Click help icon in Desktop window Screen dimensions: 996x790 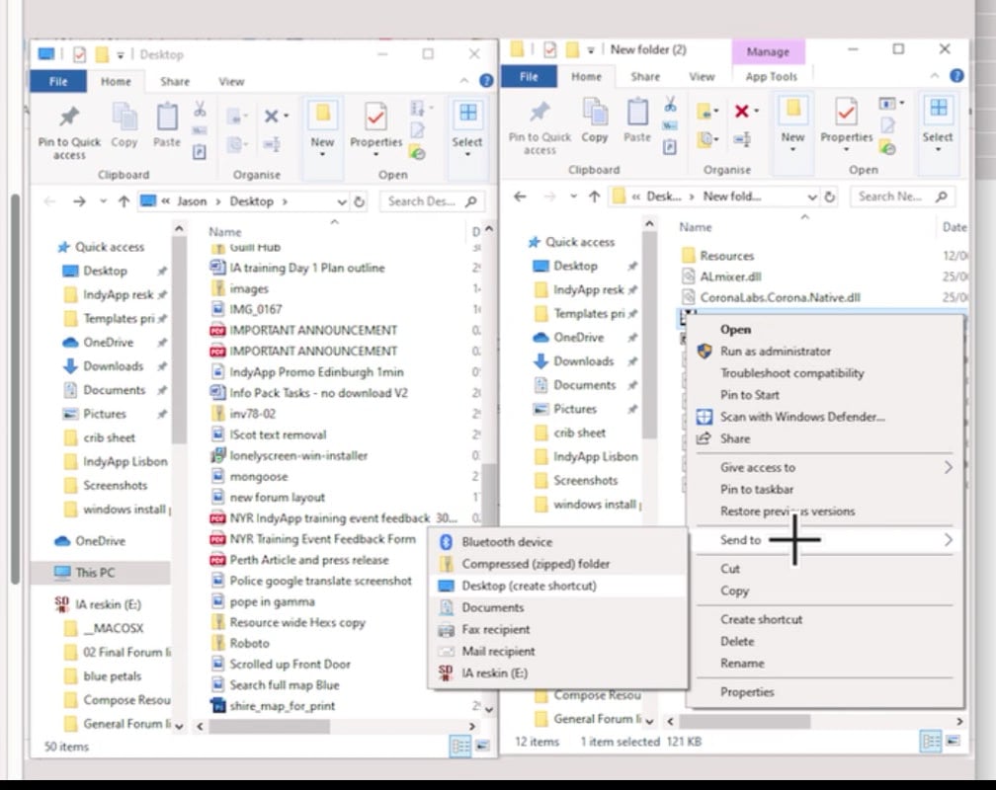pyautogui.click(x=486, y=81)
